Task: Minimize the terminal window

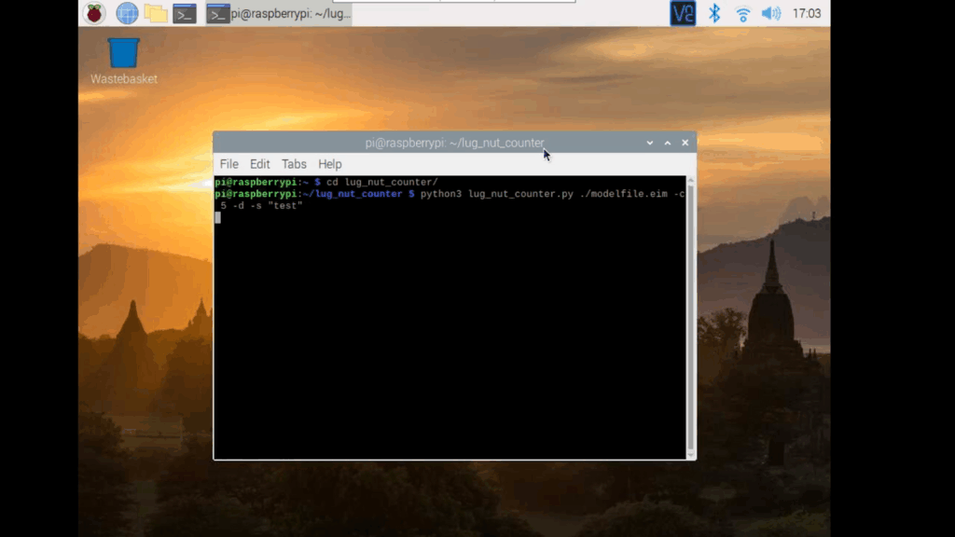Action: (x=650, y=143)
